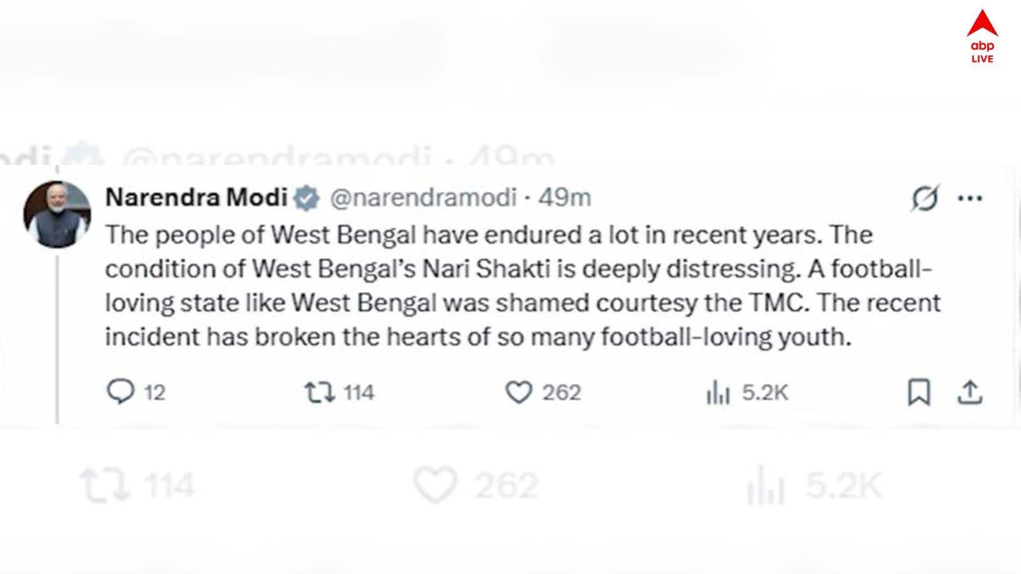Click the blue verified badge beside the name
Viewport: 1021px width, 574px height.
306,198
